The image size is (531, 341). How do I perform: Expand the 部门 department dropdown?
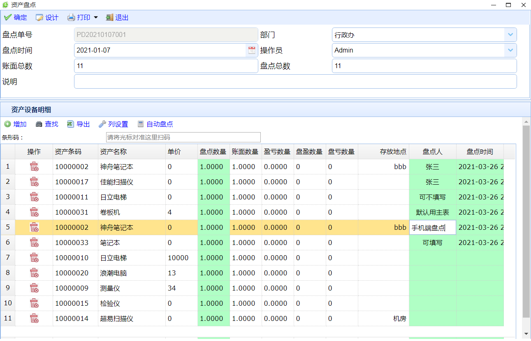pos(510,35)
